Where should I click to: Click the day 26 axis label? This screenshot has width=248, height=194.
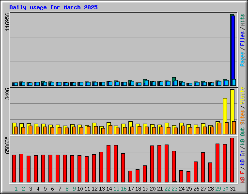196,189
